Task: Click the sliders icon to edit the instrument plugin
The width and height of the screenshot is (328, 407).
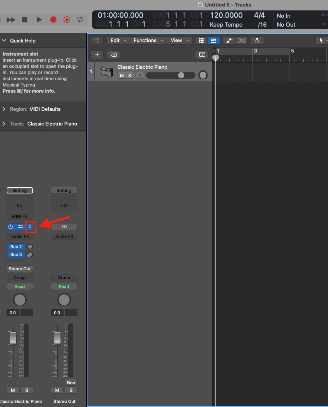Action: coord(20,227)
